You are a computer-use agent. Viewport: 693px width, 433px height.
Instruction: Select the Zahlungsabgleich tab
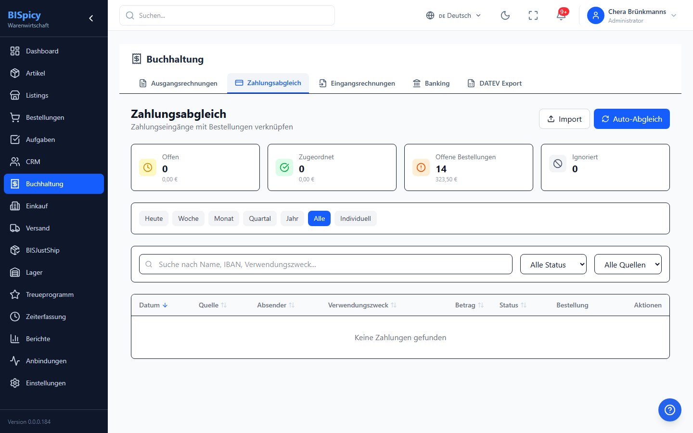268,83
